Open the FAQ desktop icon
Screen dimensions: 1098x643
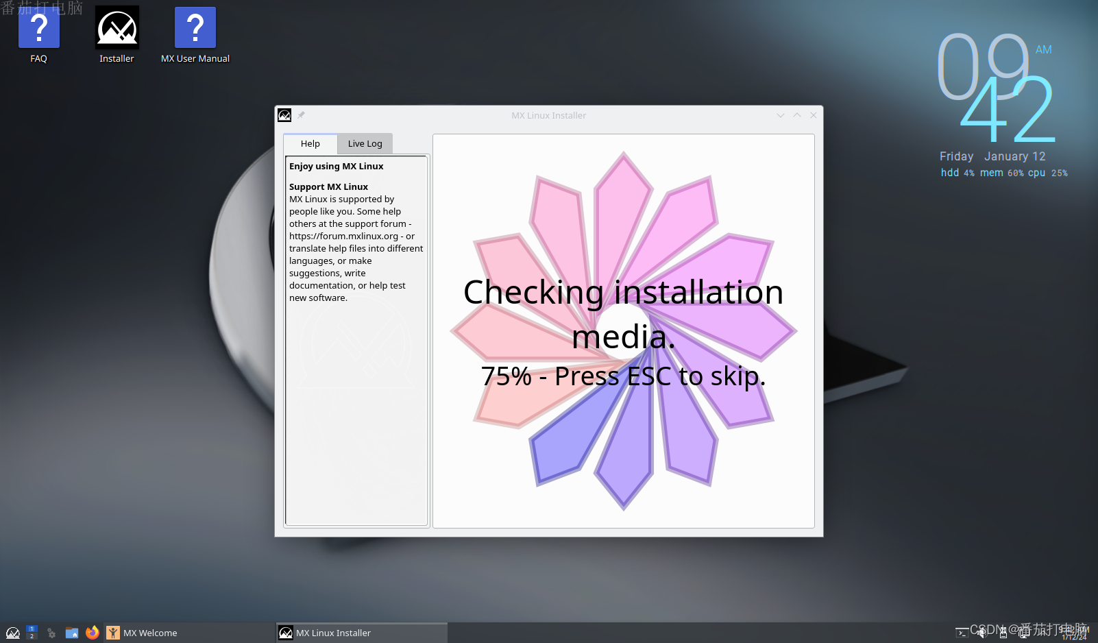point(38,36)
